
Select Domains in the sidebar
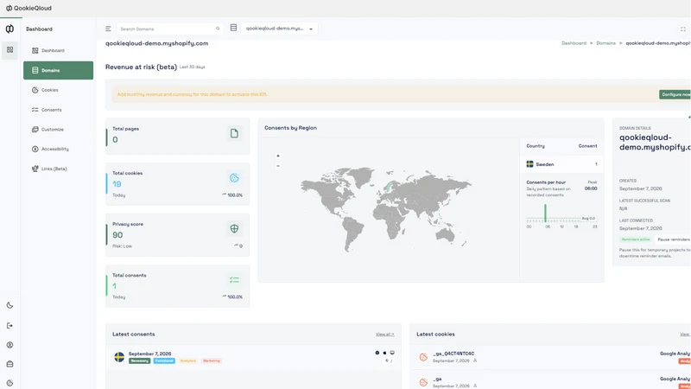(58, 70)
